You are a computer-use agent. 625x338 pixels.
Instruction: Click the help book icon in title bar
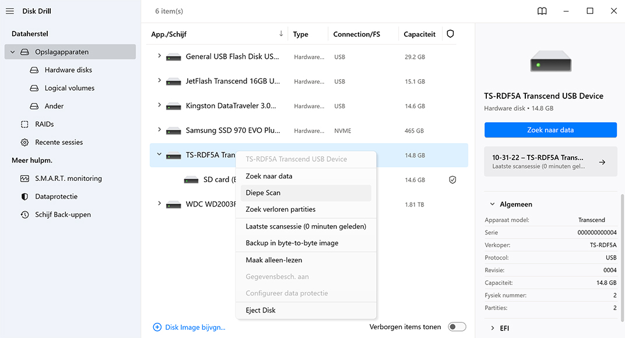[x=542, y=11]
